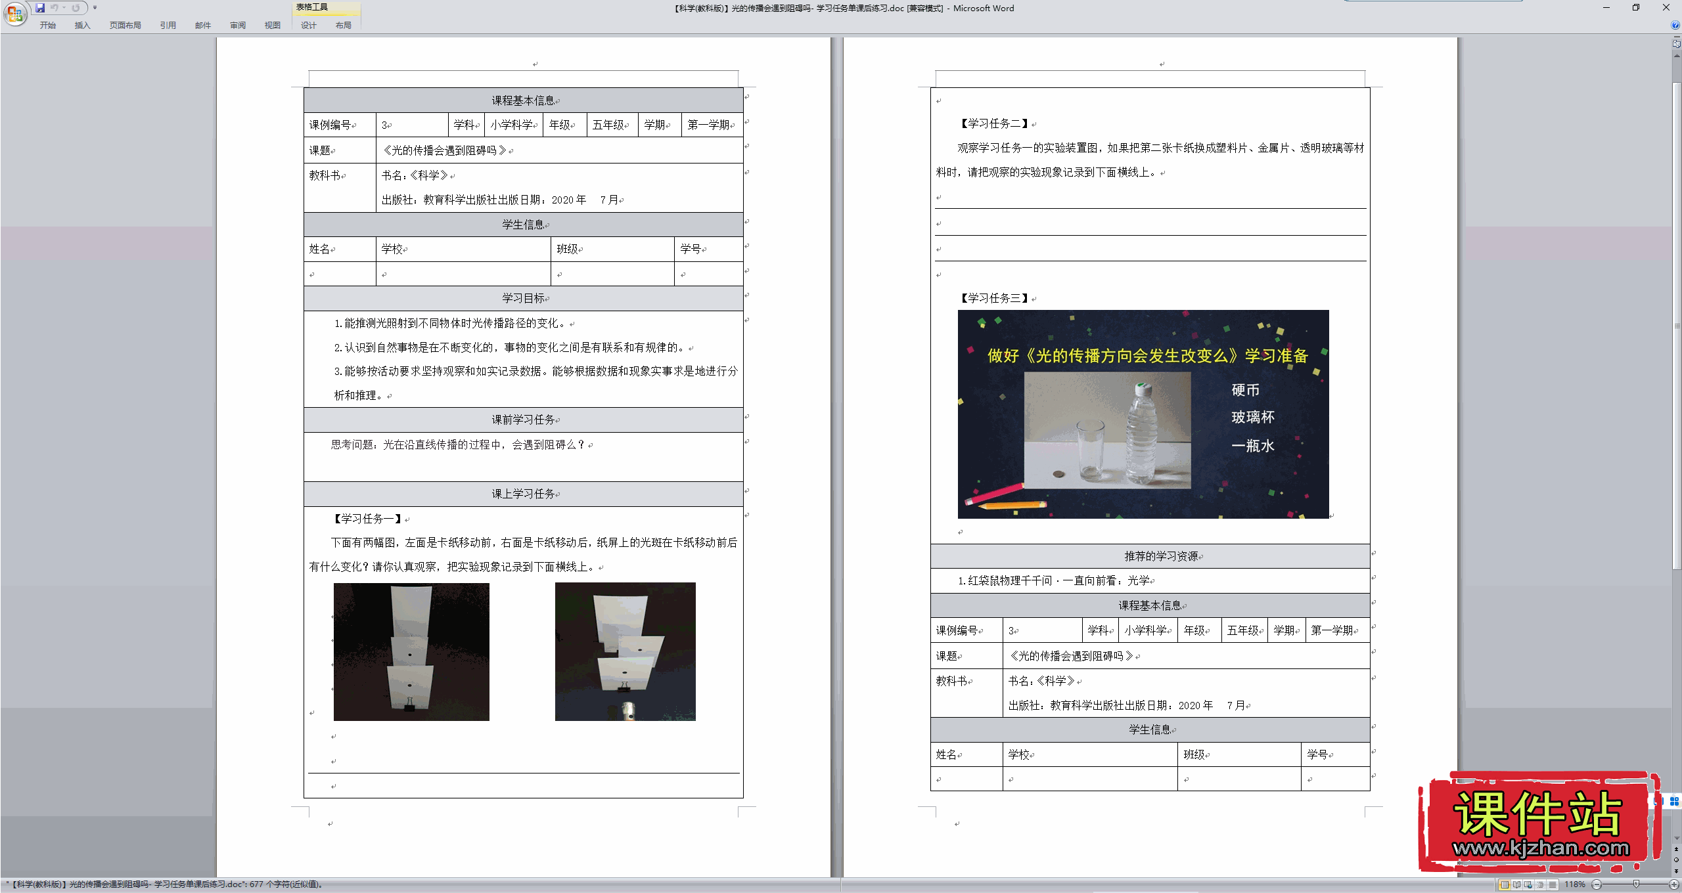This screenshot has height=893, width=1682.
Task: Click the 【学习任务三】 heading
Action: [995, 298]
